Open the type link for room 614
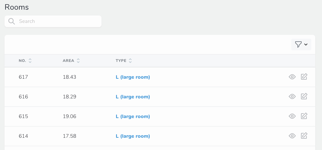This screenshot has width=322, height=150. [x=133, y=136]
